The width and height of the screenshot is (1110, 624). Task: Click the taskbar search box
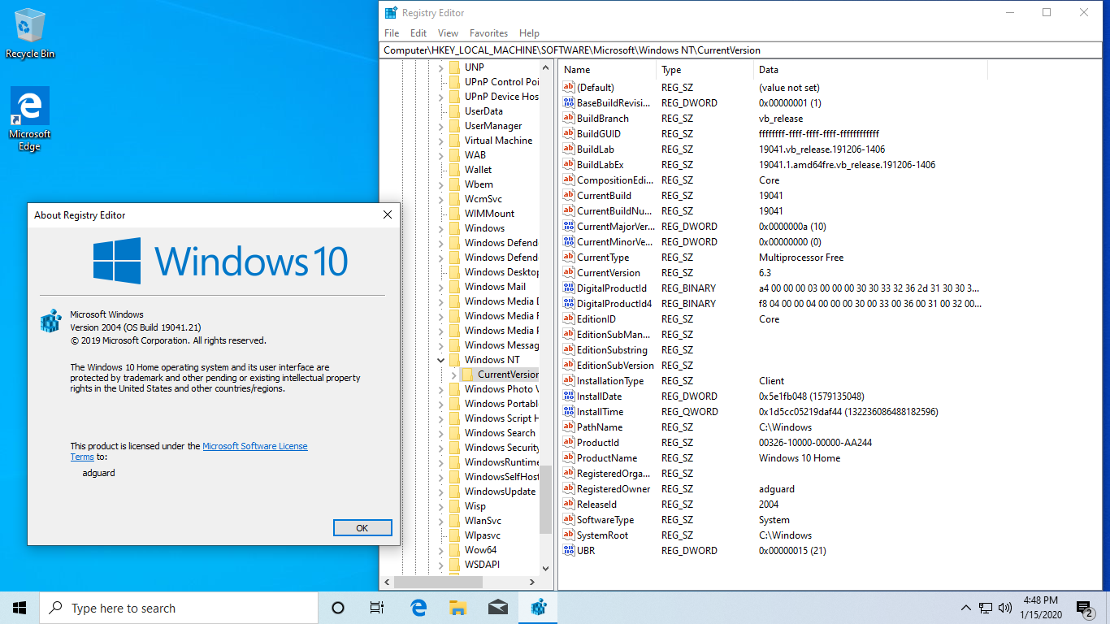pos(178,608)
